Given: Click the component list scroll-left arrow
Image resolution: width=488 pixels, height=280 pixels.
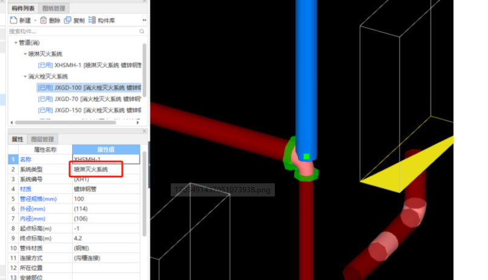Looking at the screenshot, I should pos(12,122).
